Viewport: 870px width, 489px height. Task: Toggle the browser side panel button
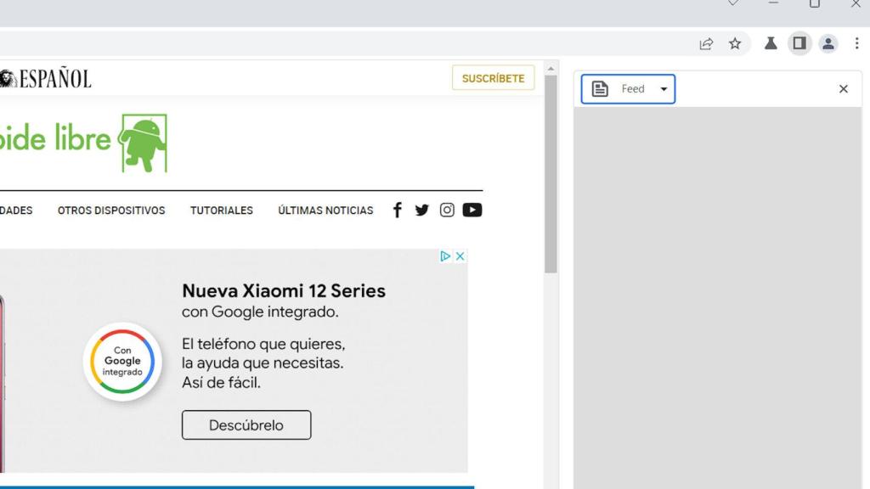click(x=799, y=43)
